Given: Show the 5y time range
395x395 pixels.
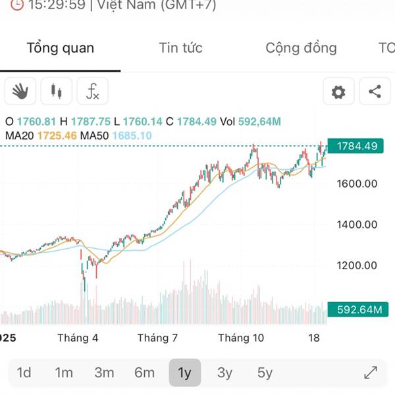Looking at the screenshot, I should tap(265, 373).
